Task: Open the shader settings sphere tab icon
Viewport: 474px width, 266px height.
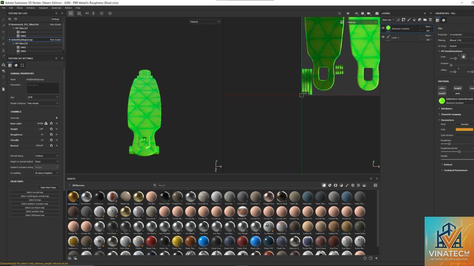Action: click(x=16, y=65)
